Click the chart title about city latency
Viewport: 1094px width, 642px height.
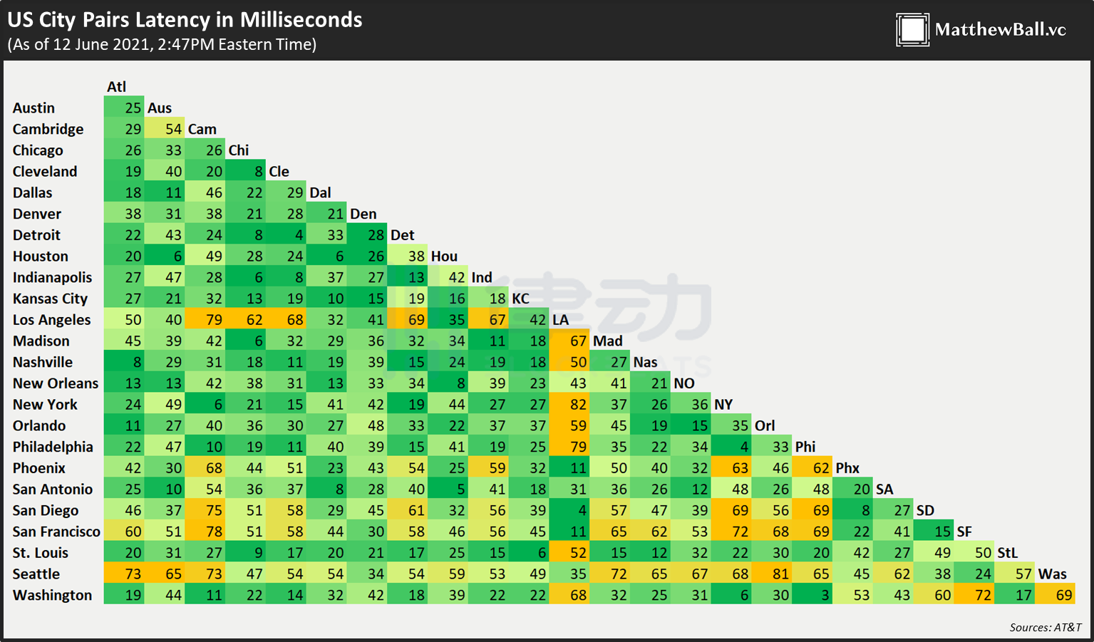click(185, 19)
